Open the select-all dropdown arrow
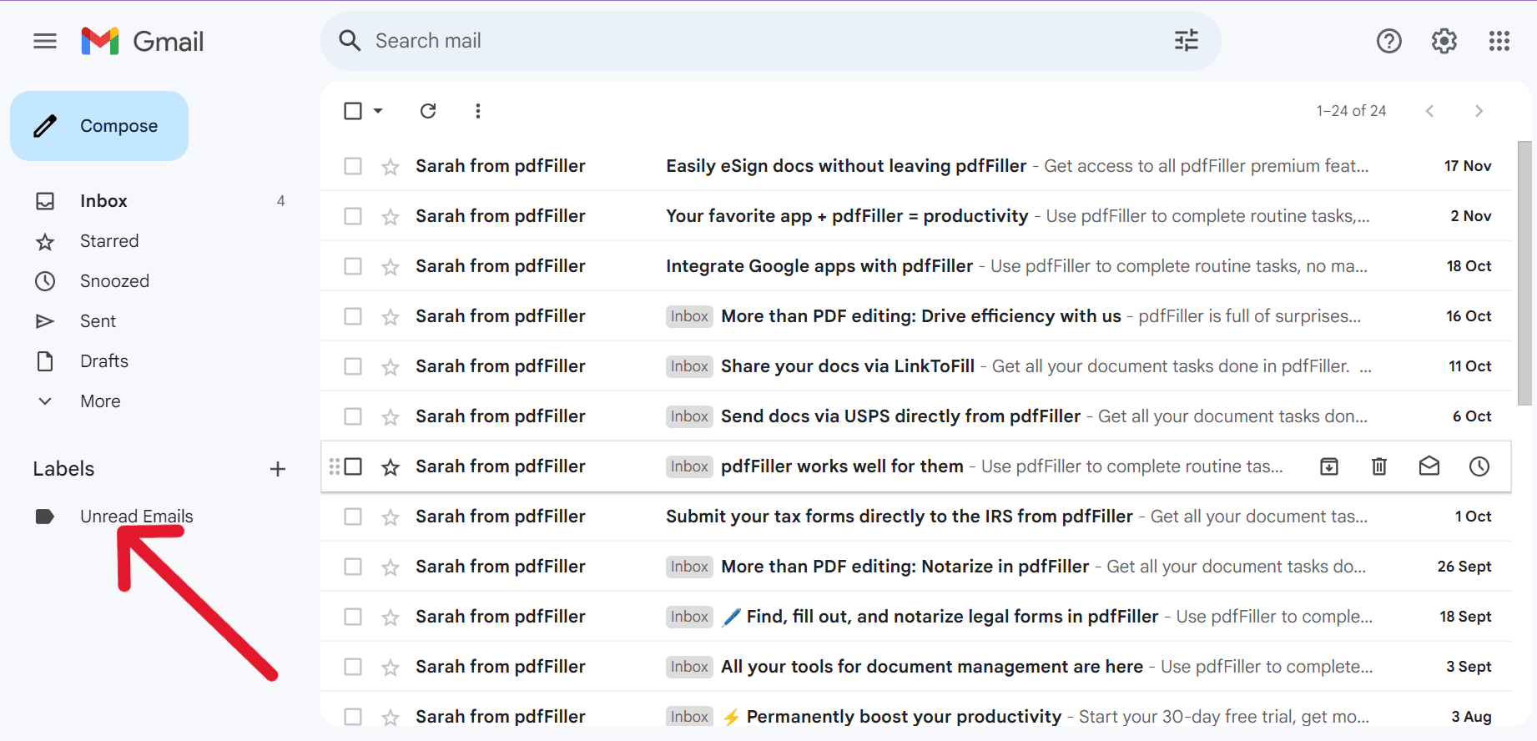 coord(378,111)
